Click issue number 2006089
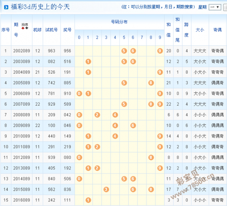This screenshot has height=206, width=227. click(x=22, y=93)
